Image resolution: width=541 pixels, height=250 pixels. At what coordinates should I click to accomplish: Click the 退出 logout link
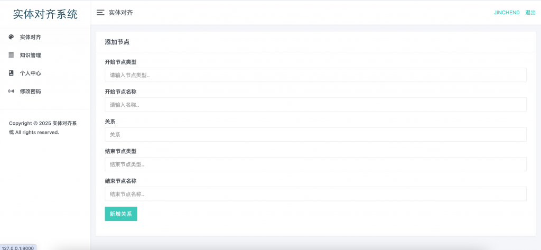click(530, 13)
